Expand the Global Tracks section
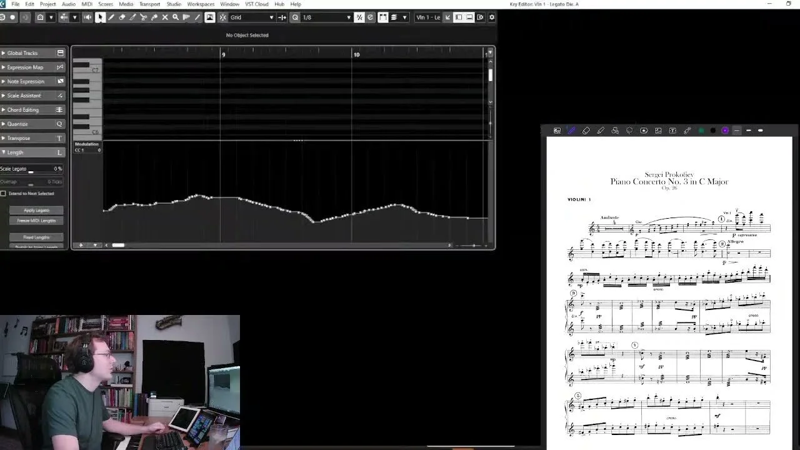The image size is (800, 450). click(x=25, y=52)
